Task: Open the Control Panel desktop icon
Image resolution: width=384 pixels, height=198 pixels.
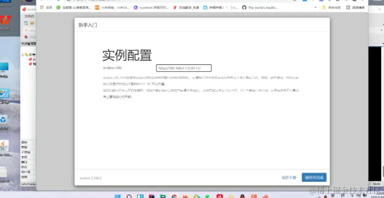Action: tap(5, 96)
